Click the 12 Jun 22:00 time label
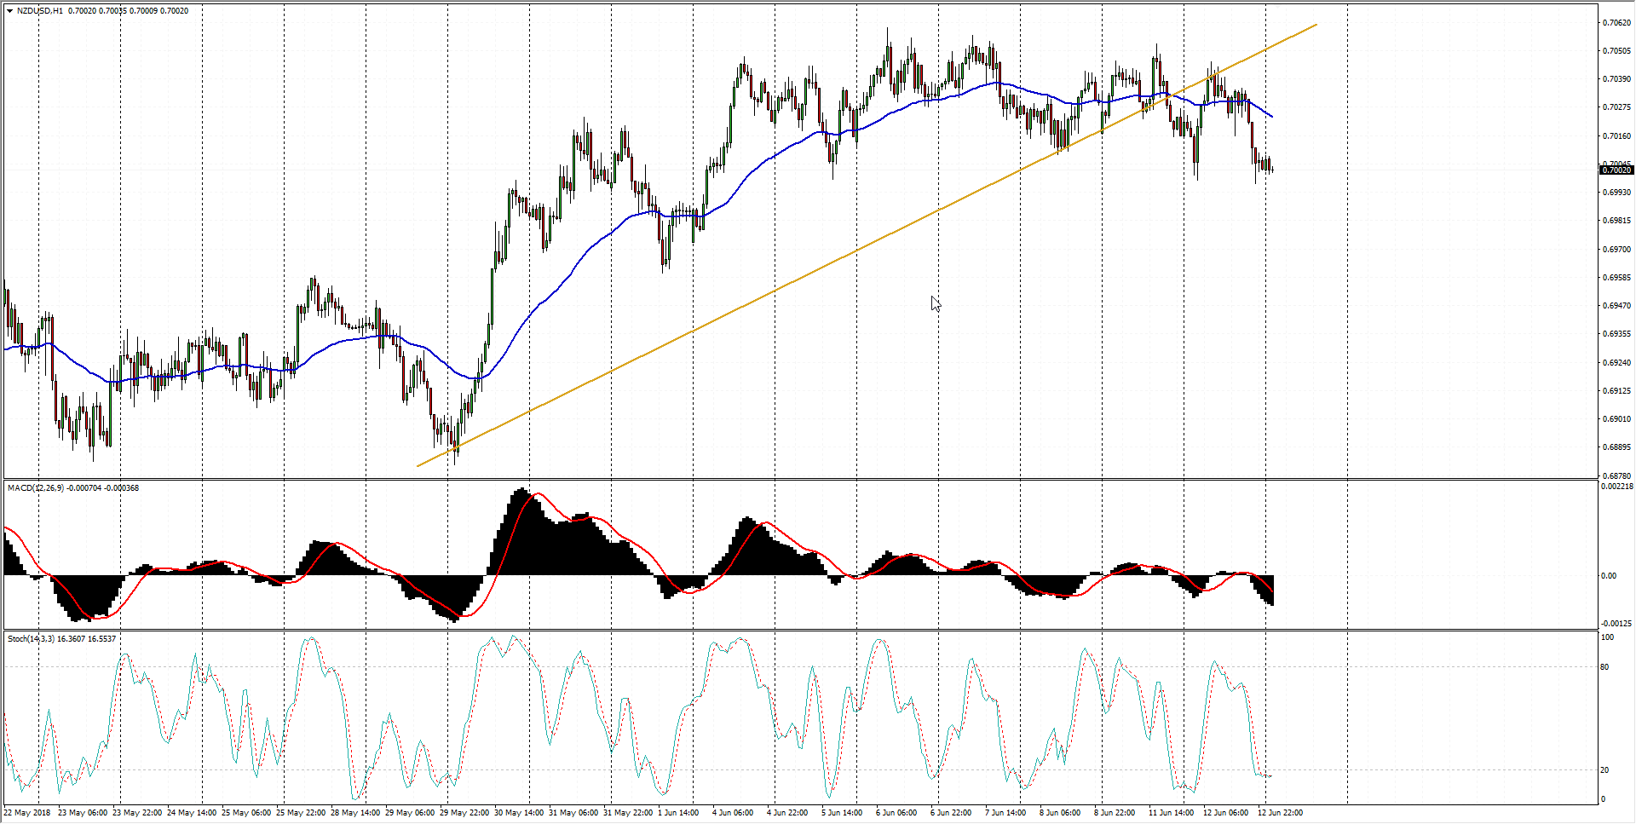Viewport: 1636px width, 824px height. click(1280, 813)
